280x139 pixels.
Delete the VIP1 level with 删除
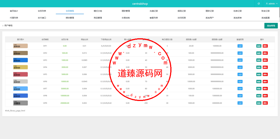(265, 46)
